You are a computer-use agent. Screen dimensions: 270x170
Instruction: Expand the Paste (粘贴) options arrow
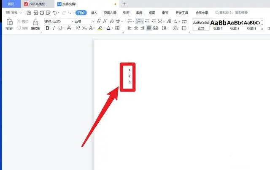[x=13, y=28]
